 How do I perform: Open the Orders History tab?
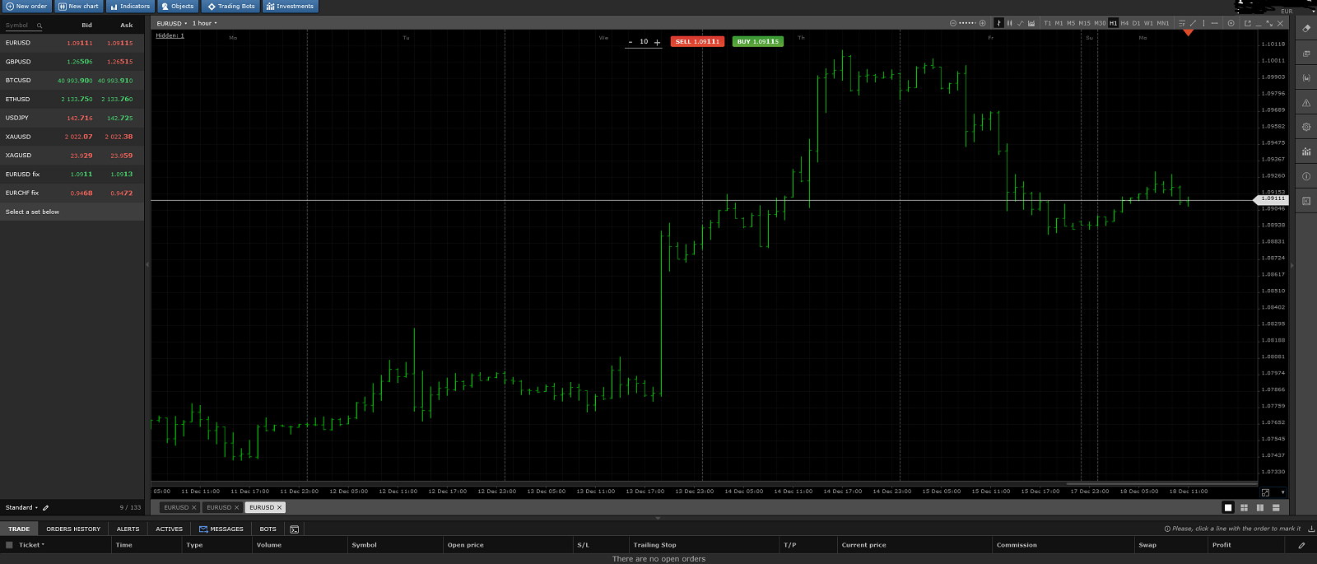[x=73, y=529]
